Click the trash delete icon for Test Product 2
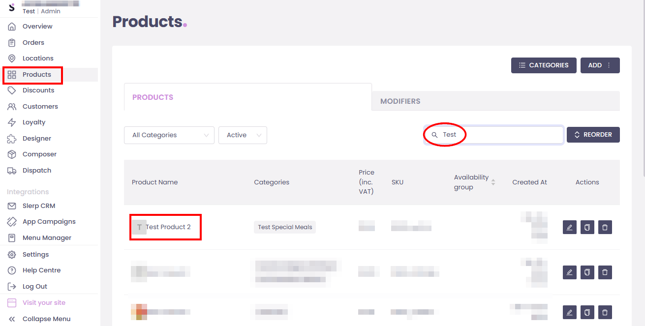This screenshot has height=326, width=645. pyautogui.click(x=605, y=227)
